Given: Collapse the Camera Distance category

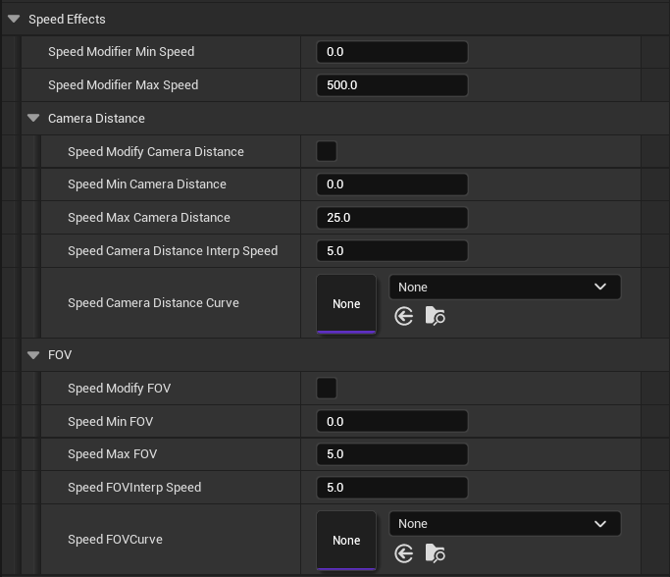Looking at the screenshot, I should 34,118.
